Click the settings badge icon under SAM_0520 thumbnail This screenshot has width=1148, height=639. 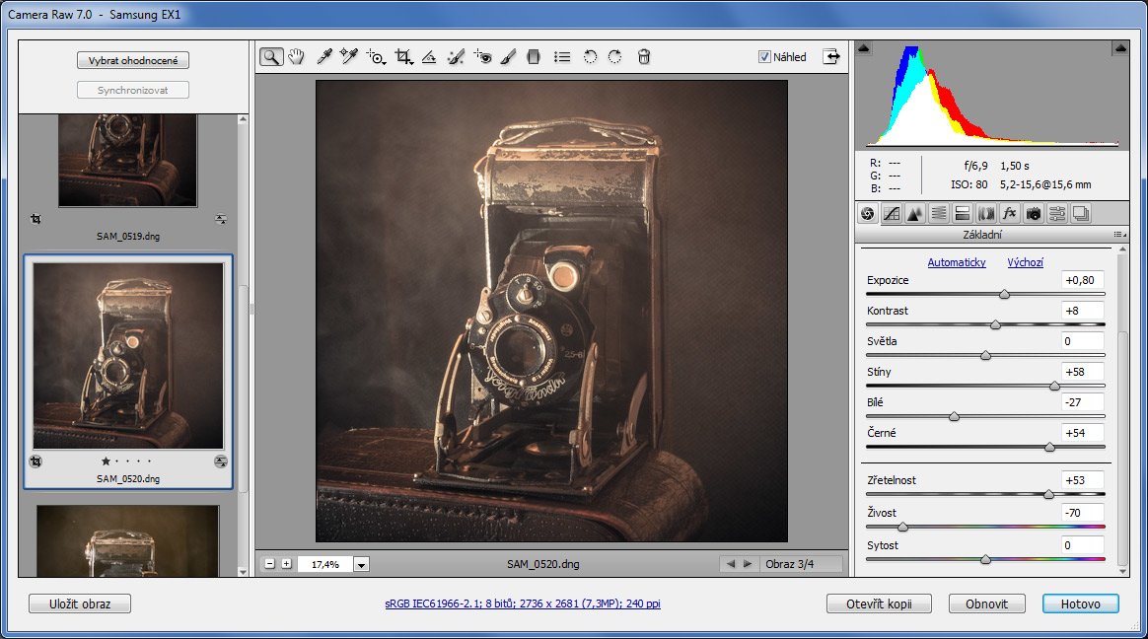220,461
